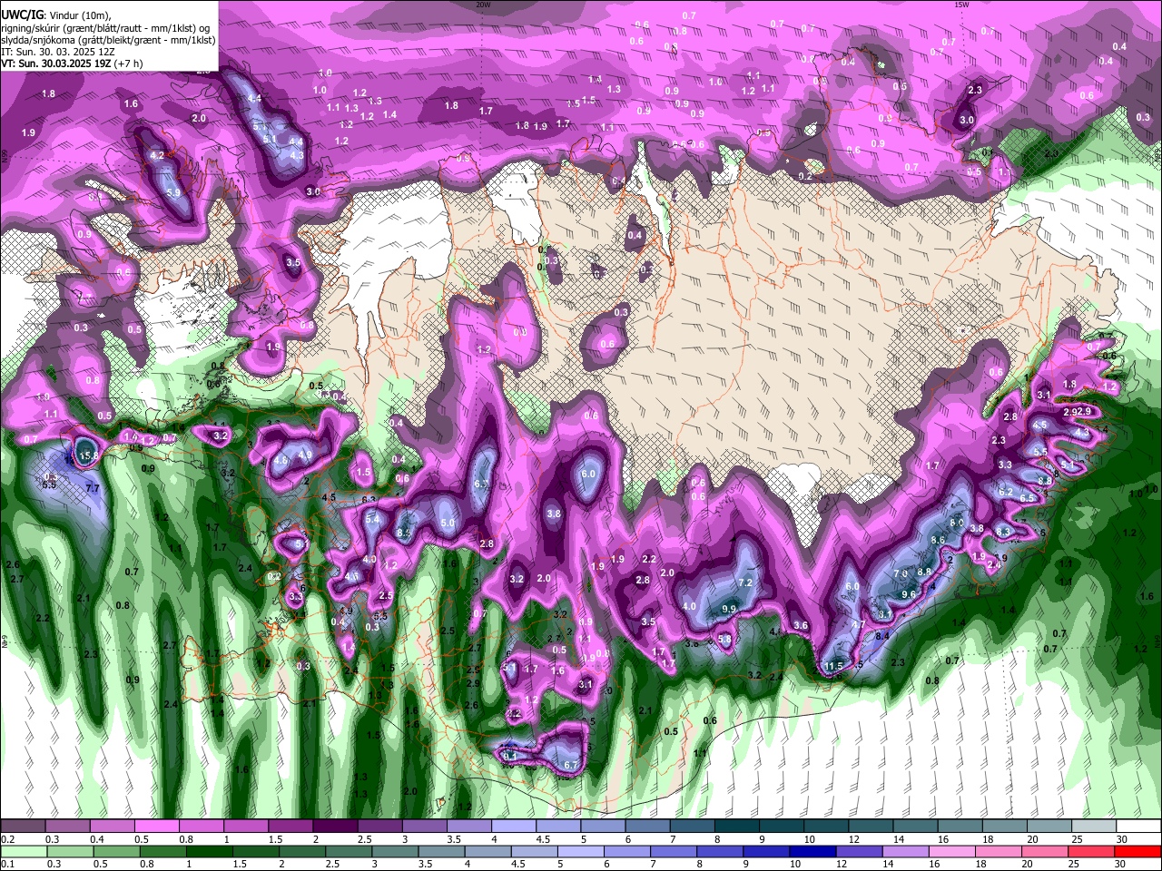Viewport: 1162px width, 871px height.
Task: Click the 4.7 snowfall value
Action: pyautogui.click(x=858, y=625)
